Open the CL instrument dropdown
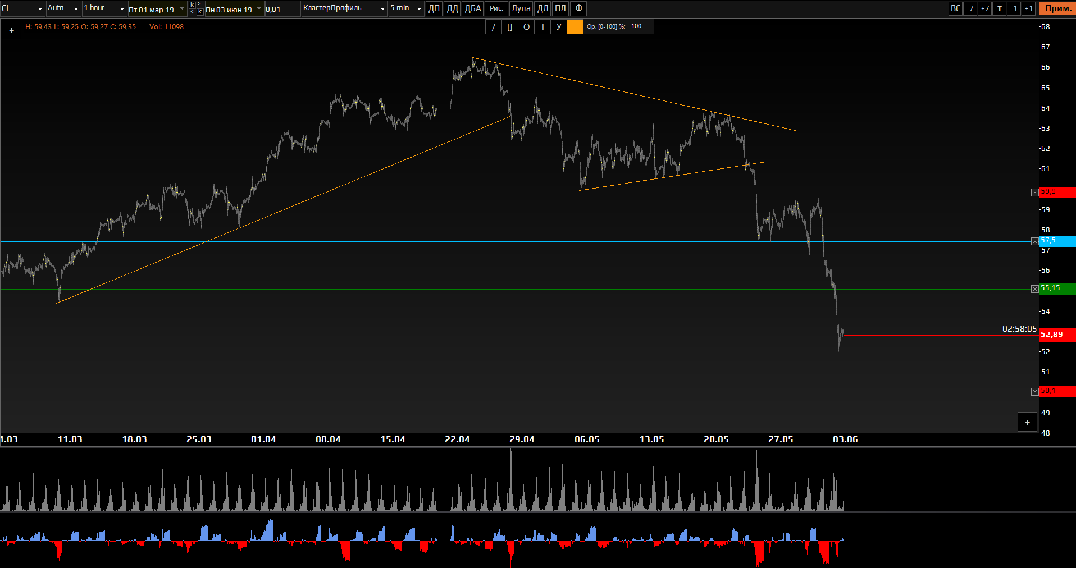The width and height of the screenshot is (1076, 568). pyautogui.click(x=40, y=8)
